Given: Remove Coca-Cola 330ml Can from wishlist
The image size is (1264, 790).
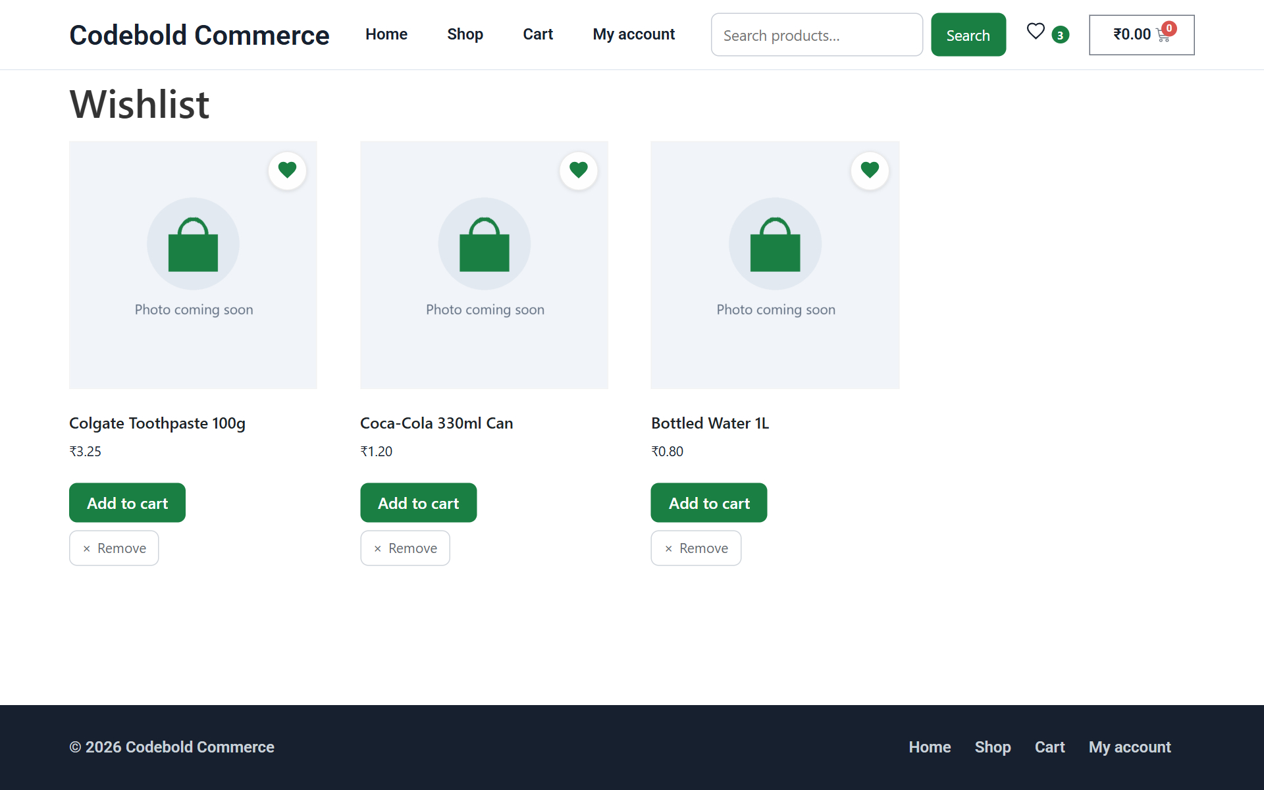Looking at the screenshot, I should coord(405,548).
